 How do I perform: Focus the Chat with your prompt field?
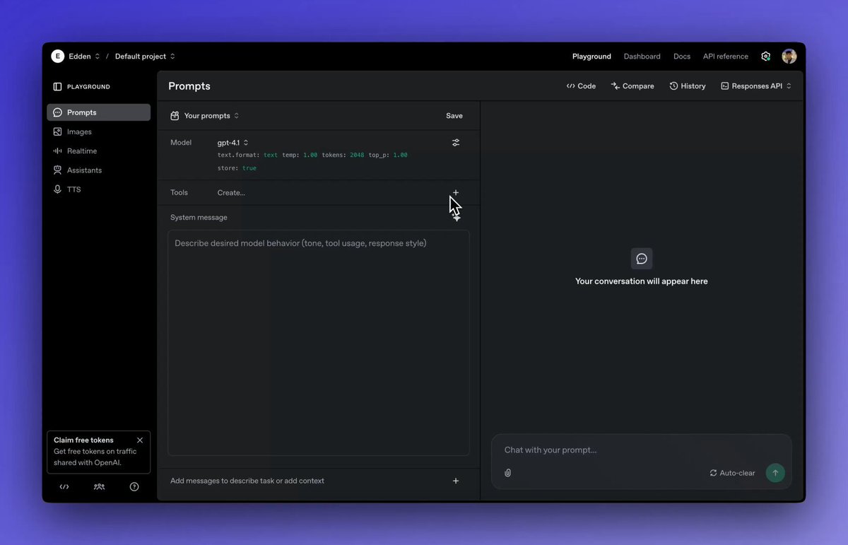(641, 450)
